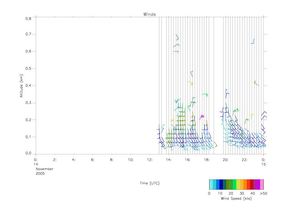Click the 0.8 altitude tick label
This screenshot has width=284, height=210.
click(x=28, y=19)
